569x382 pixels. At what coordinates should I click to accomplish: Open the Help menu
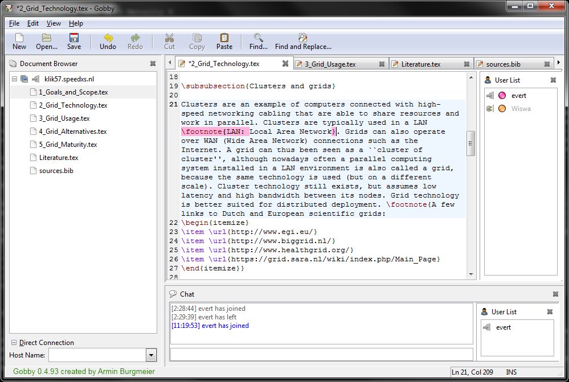(x=76, y=23)
